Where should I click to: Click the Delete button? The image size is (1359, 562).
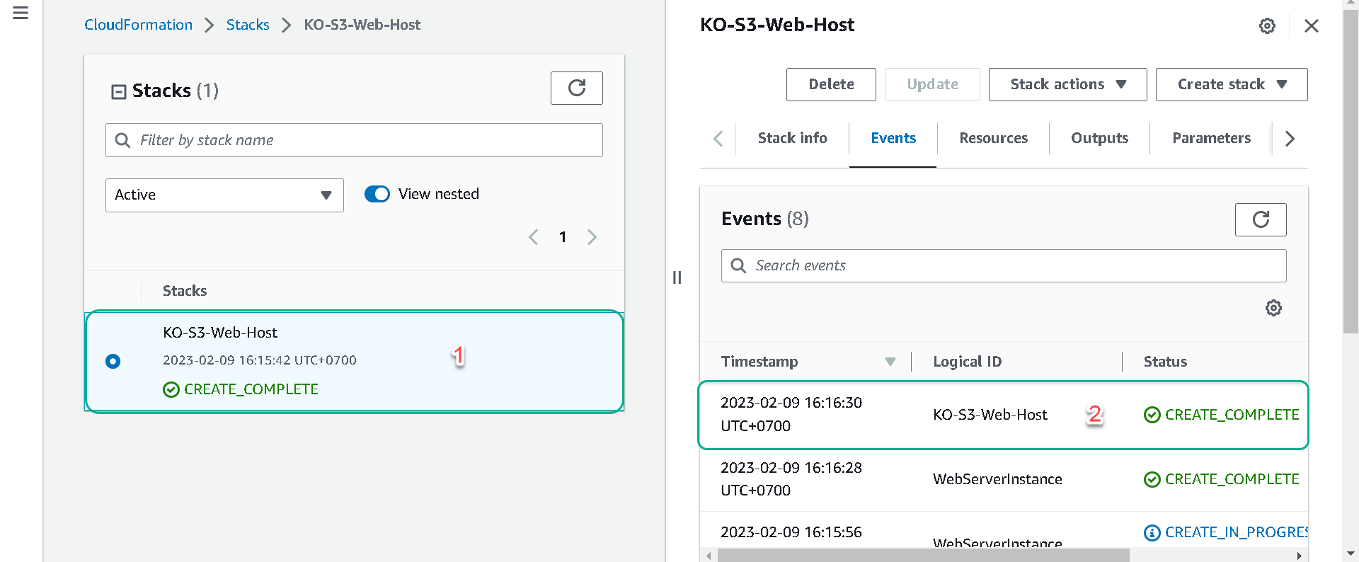831,84
